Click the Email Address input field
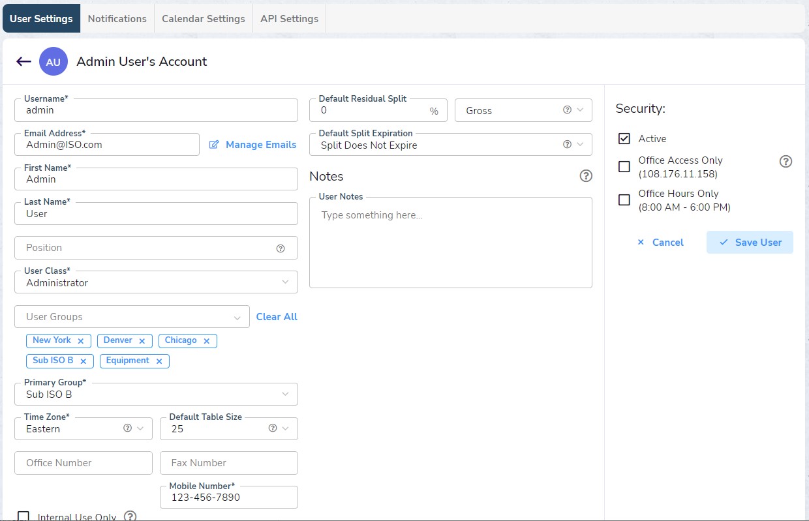809x521 pixels. pyautogui.click(x=107, y=145)
